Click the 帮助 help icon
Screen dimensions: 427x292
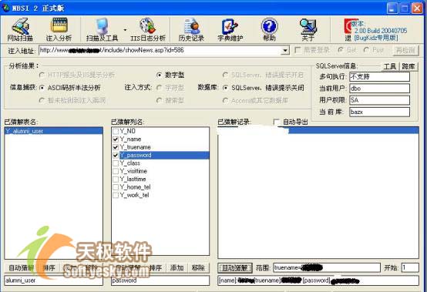269,30
